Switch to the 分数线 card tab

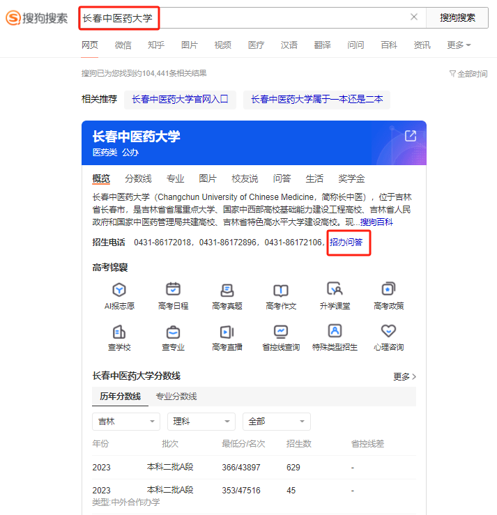point(138,178)
